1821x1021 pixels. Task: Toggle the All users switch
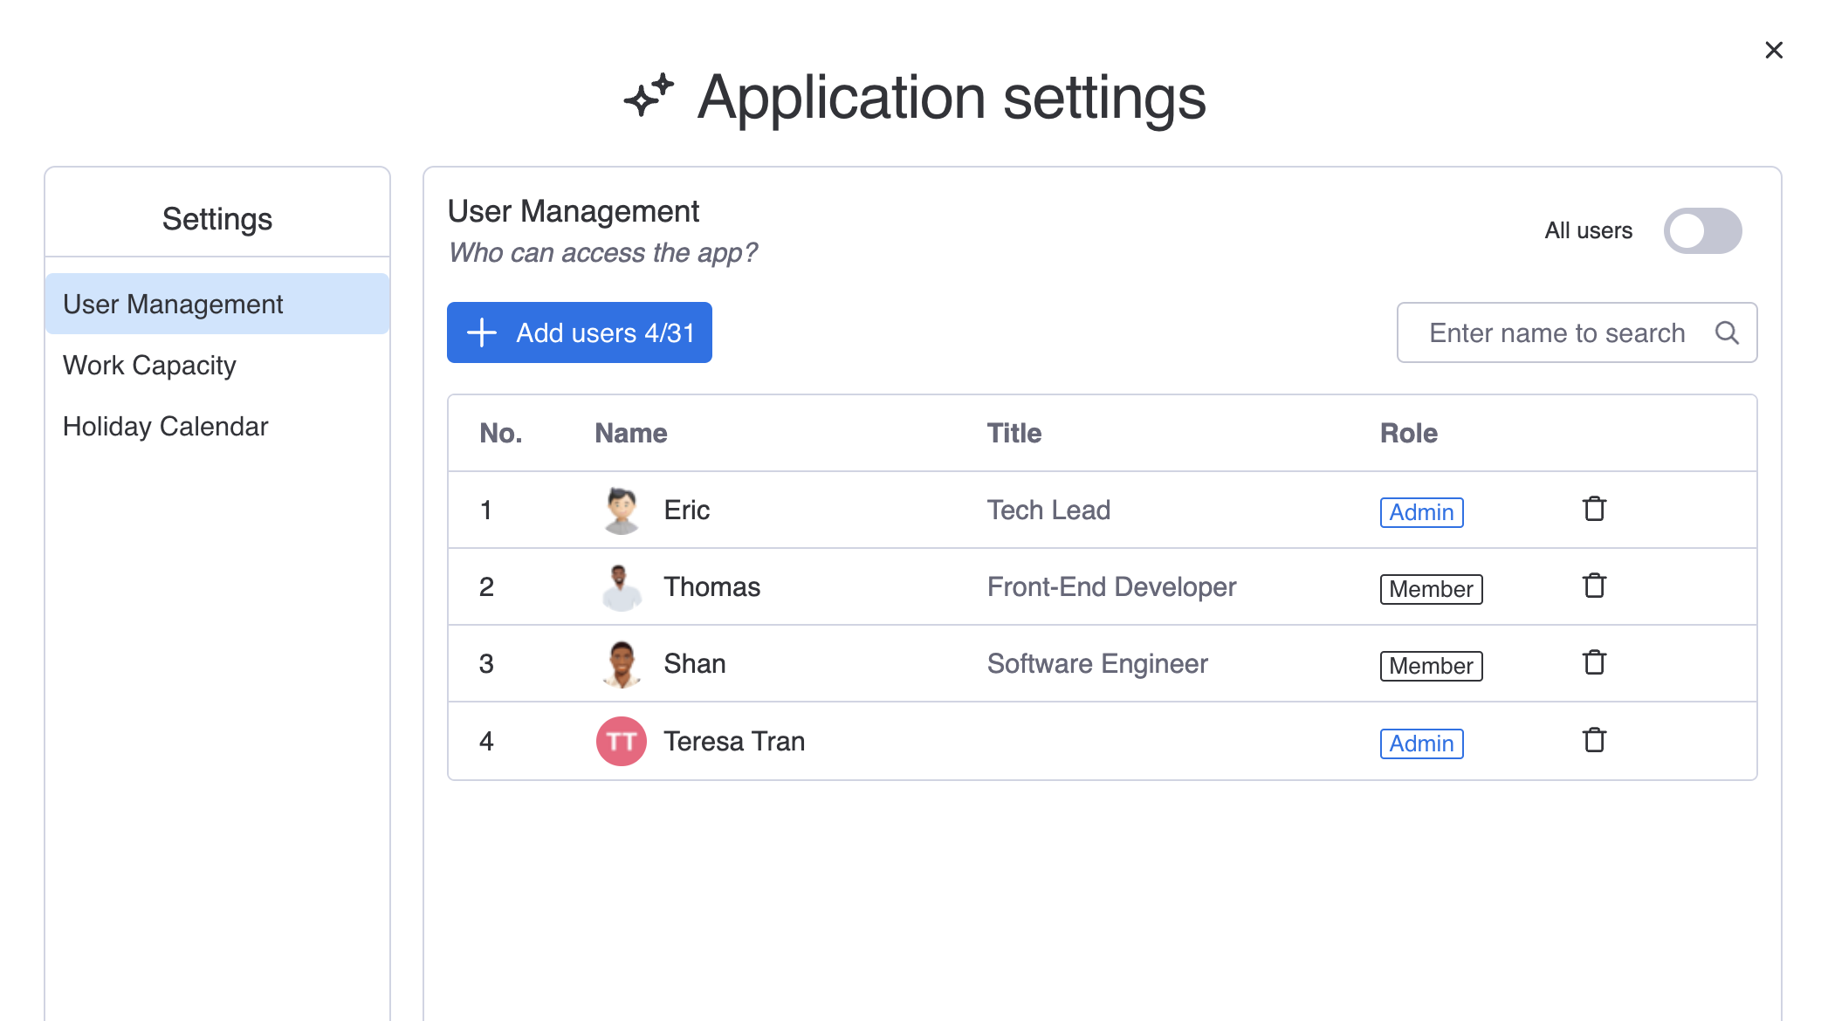1701,230
